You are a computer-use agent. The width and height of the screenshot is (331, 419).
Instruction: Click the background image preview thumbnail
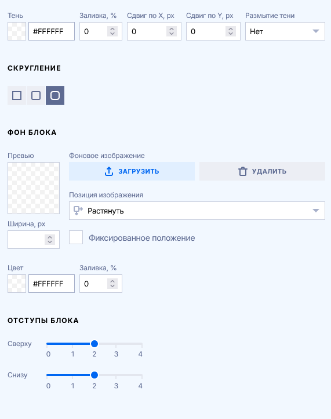(34, 188)
